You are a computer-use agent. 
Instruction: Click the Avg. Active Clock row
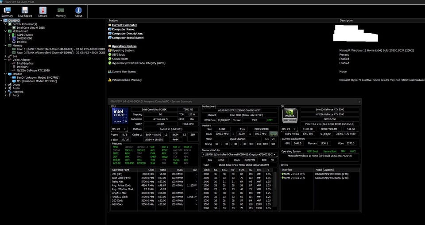[154, 185]
